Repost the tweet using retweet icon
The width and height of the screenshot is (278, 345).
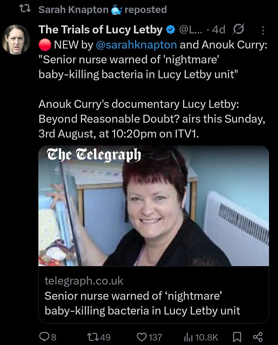(92, 337)
